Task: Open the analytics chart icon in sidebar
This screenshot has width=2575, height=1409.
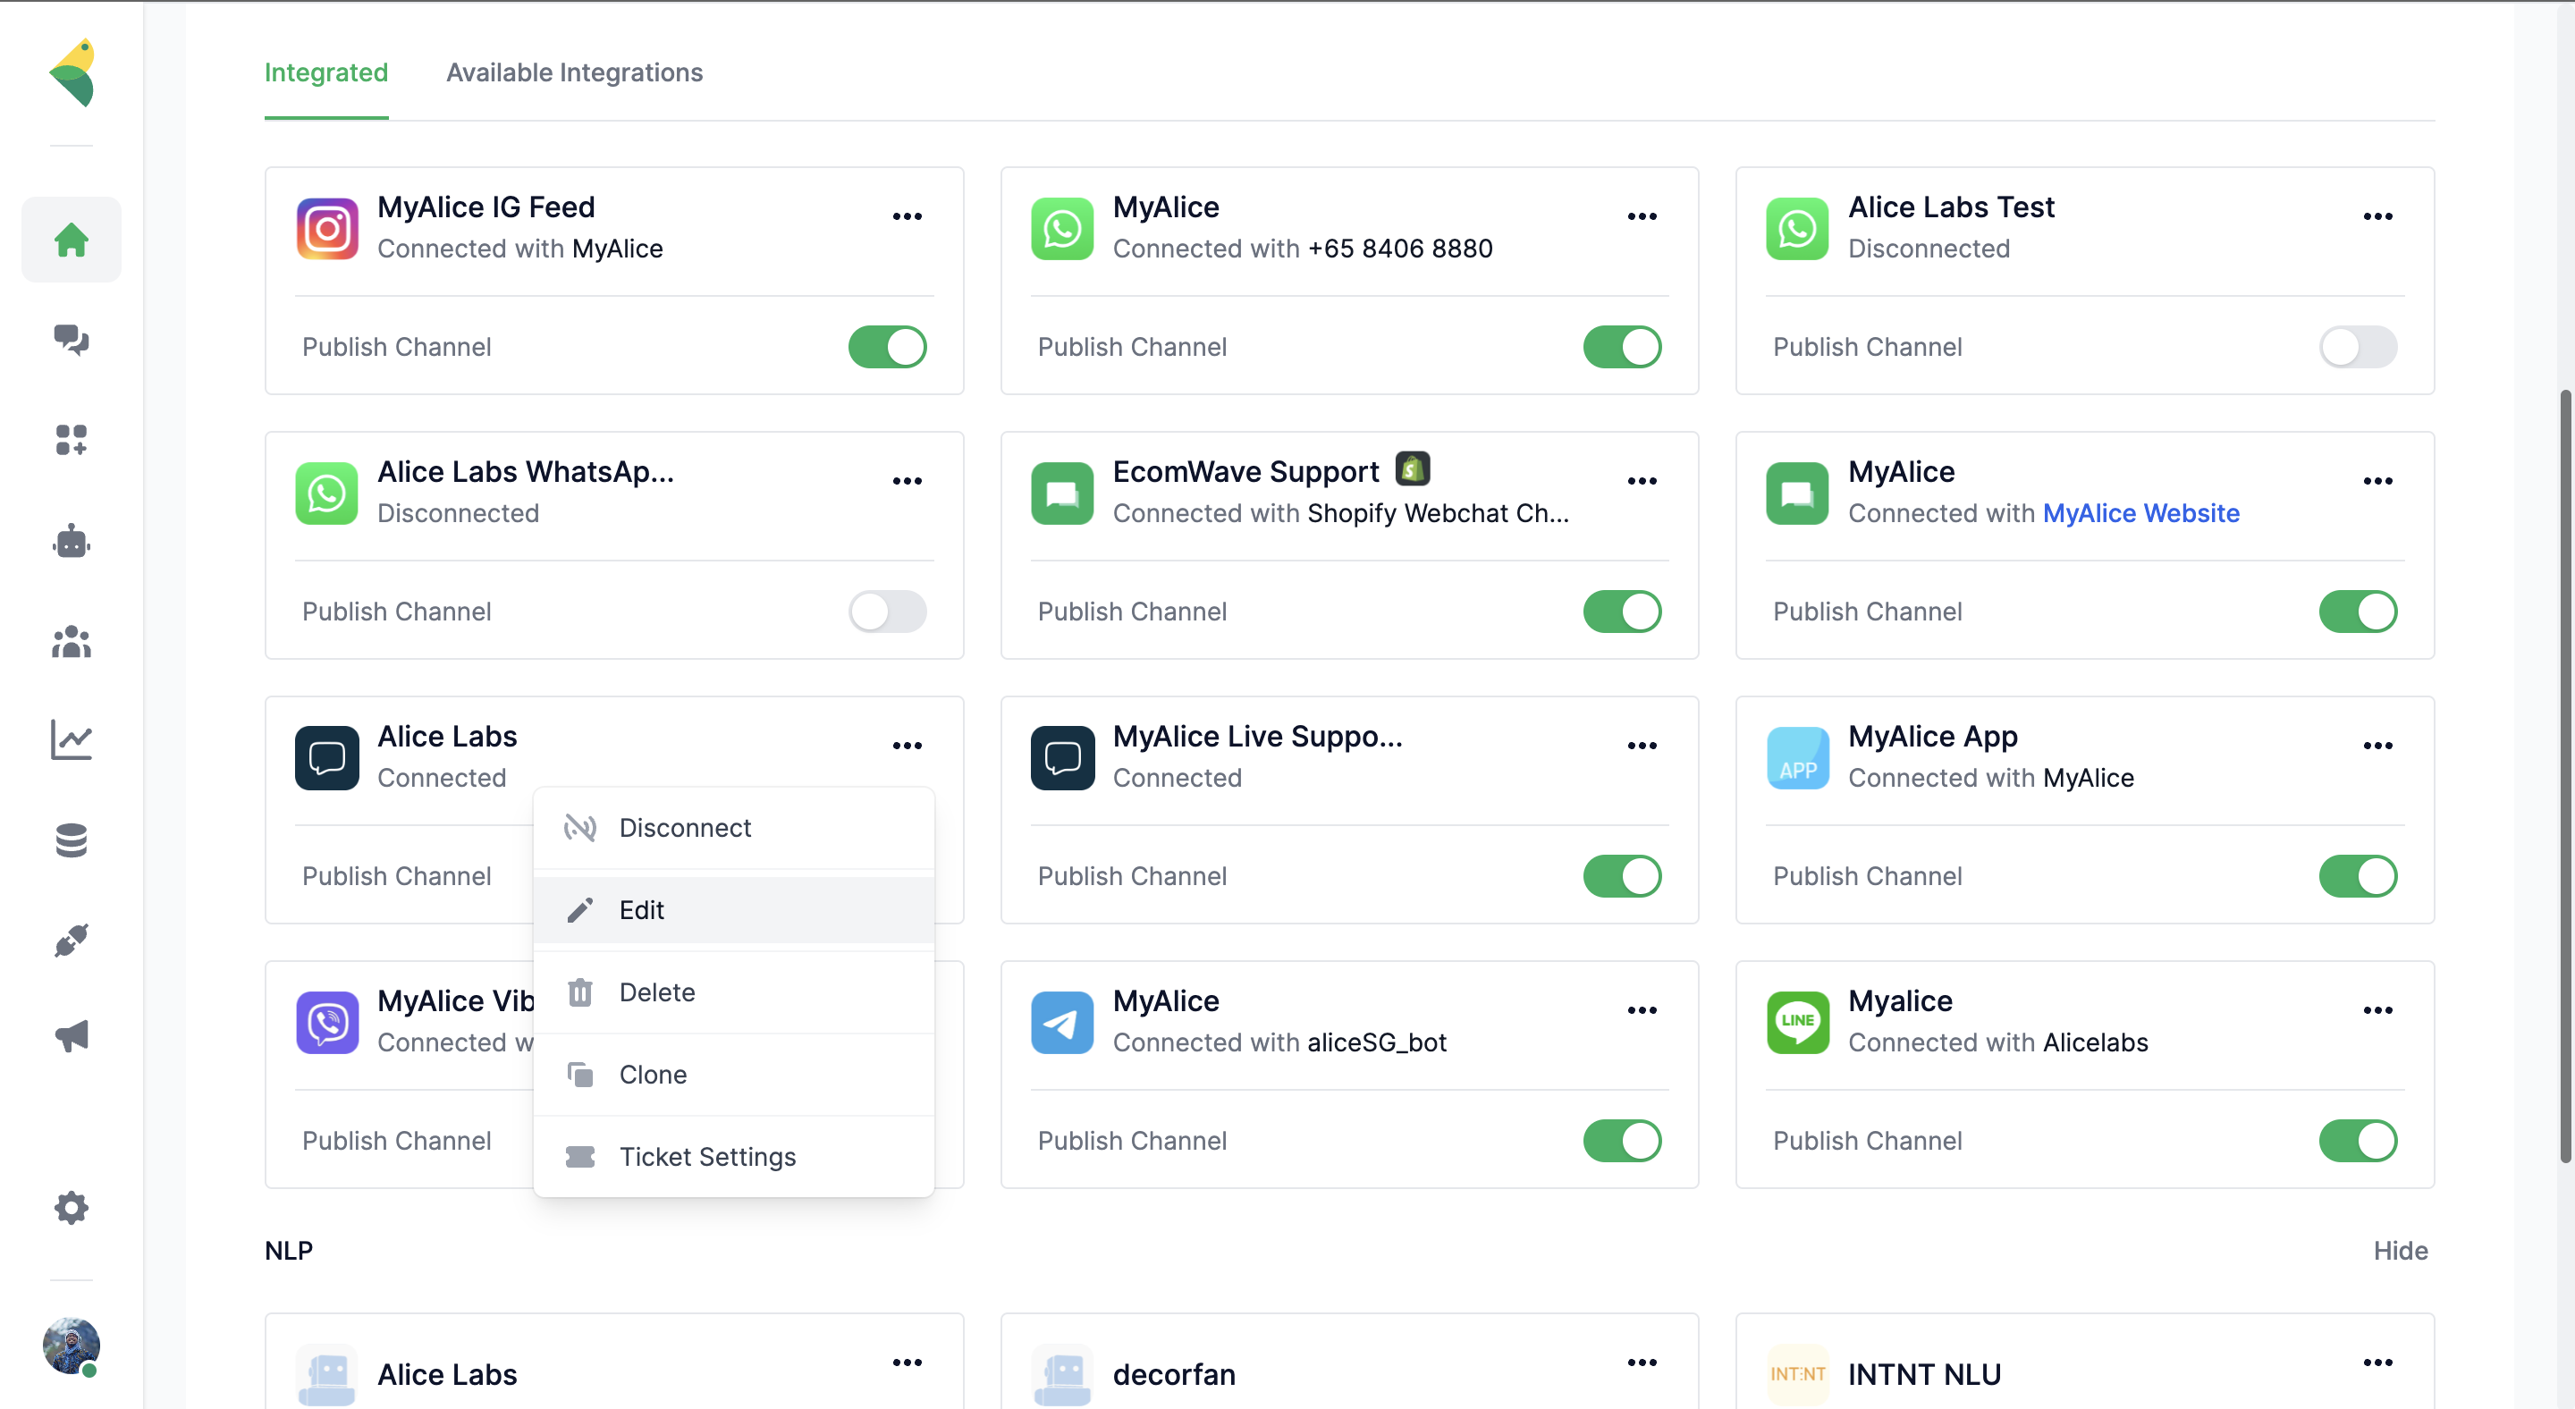Action: pyautogui.click(x=71, y=740)
